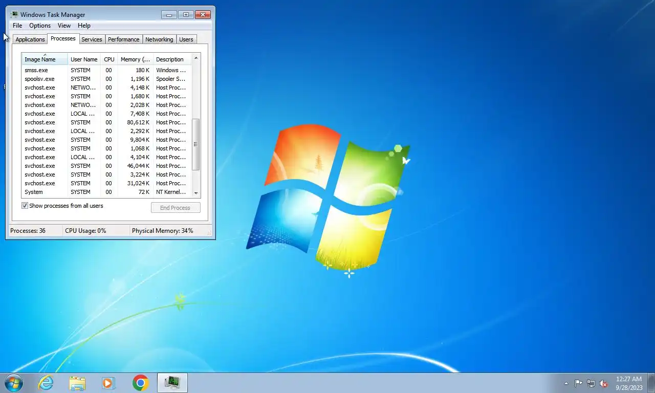Select the spoolsv.exe process row

(106, 79)
